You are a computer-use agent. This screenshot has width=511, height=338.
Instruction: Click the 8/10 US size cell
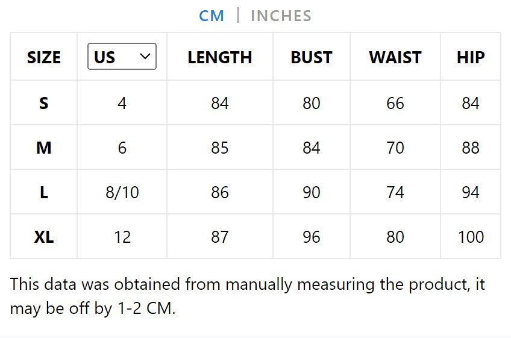tap(122, 192)
